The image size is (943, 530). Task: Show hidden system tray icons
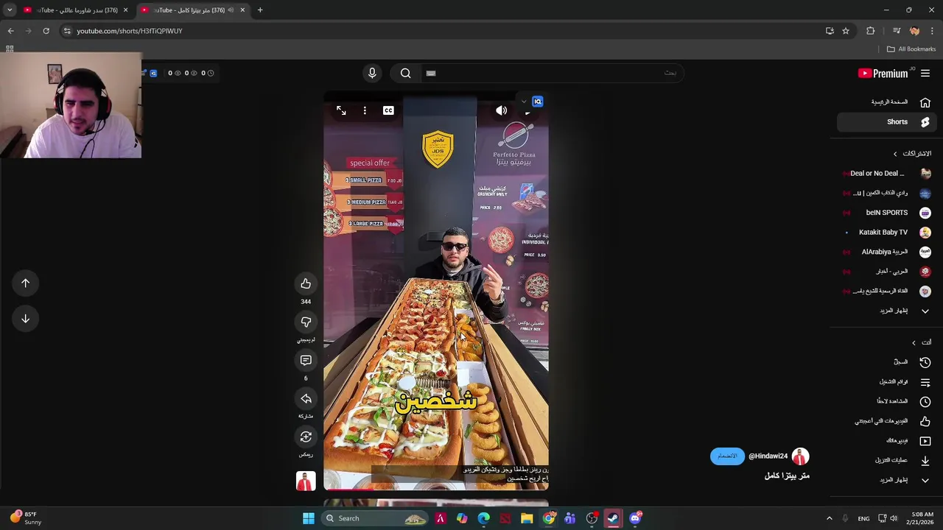click(829, 518)
